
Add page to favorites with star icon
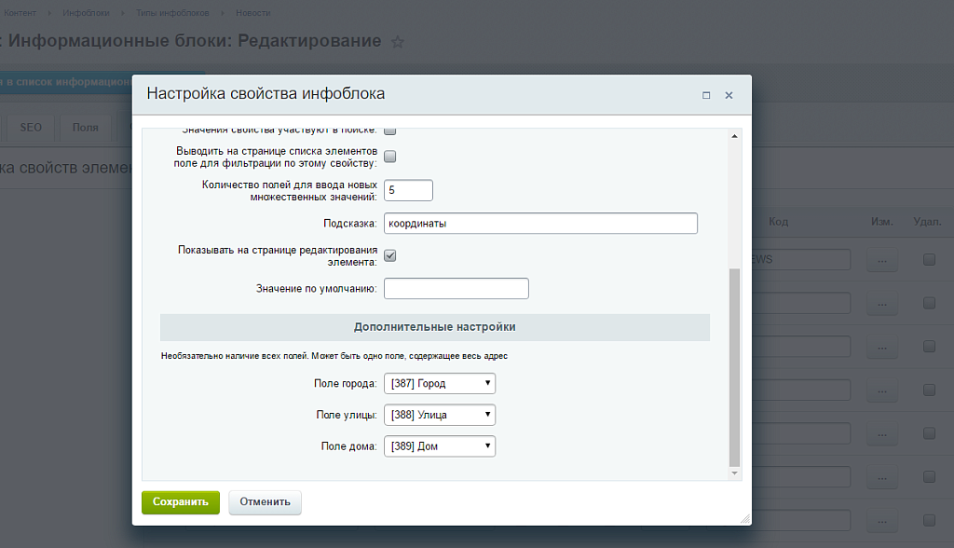pyautogui.click(x=397, y=42)
